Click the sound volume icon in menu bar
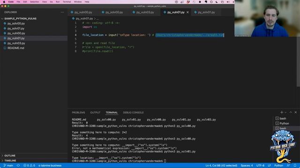Image resolution: width=300 pixels, height=168 pixels. (x=228, y=2)
